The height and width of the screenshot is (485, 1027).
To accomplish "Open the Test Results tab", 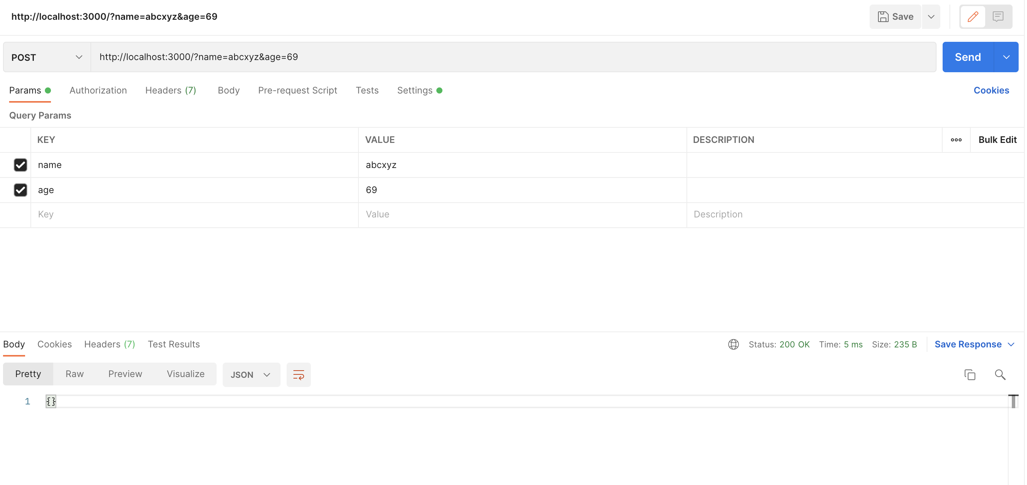I will (174, 344).
